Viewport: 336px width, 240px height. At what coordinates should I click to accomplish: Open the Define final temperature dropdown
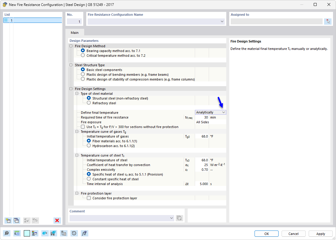[224, 112]
